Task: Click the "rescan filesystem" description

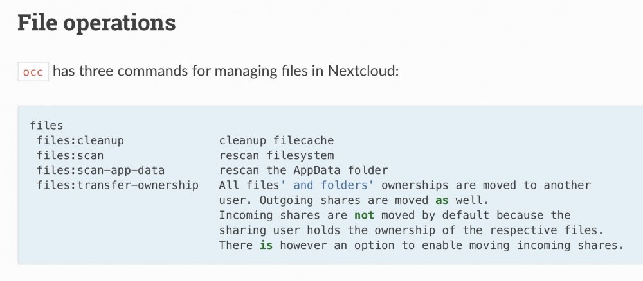Action: (x=276, y=155)
